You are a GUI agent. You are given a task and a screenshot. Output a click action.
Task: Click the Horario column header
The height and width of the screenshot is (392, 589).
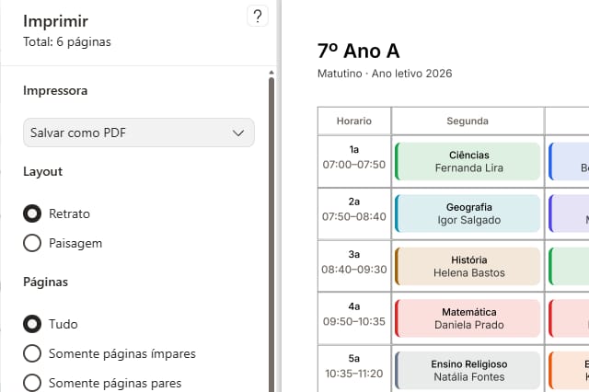354,121
